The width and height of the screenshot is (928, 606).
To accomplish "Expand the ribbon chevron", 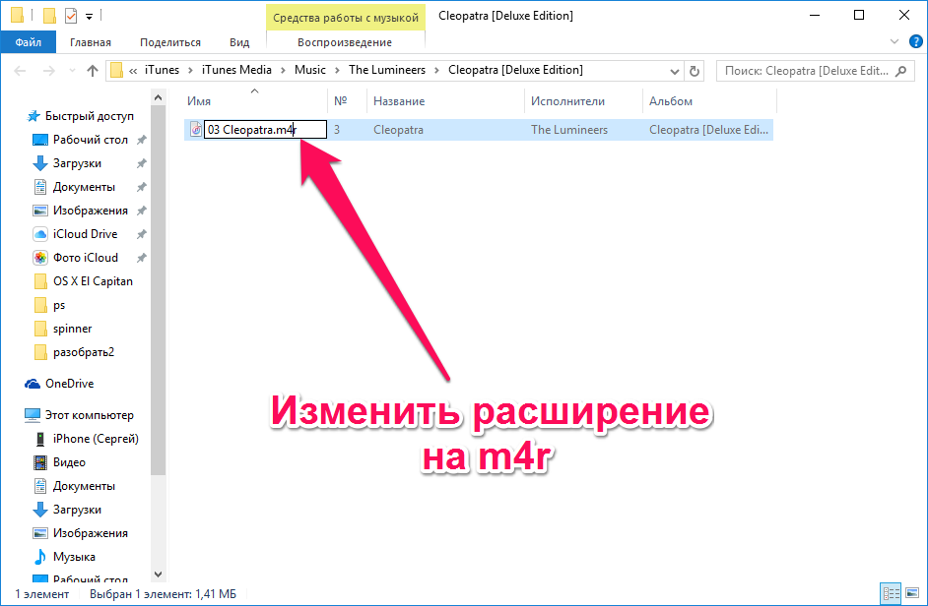I will [x=895, y=41].
